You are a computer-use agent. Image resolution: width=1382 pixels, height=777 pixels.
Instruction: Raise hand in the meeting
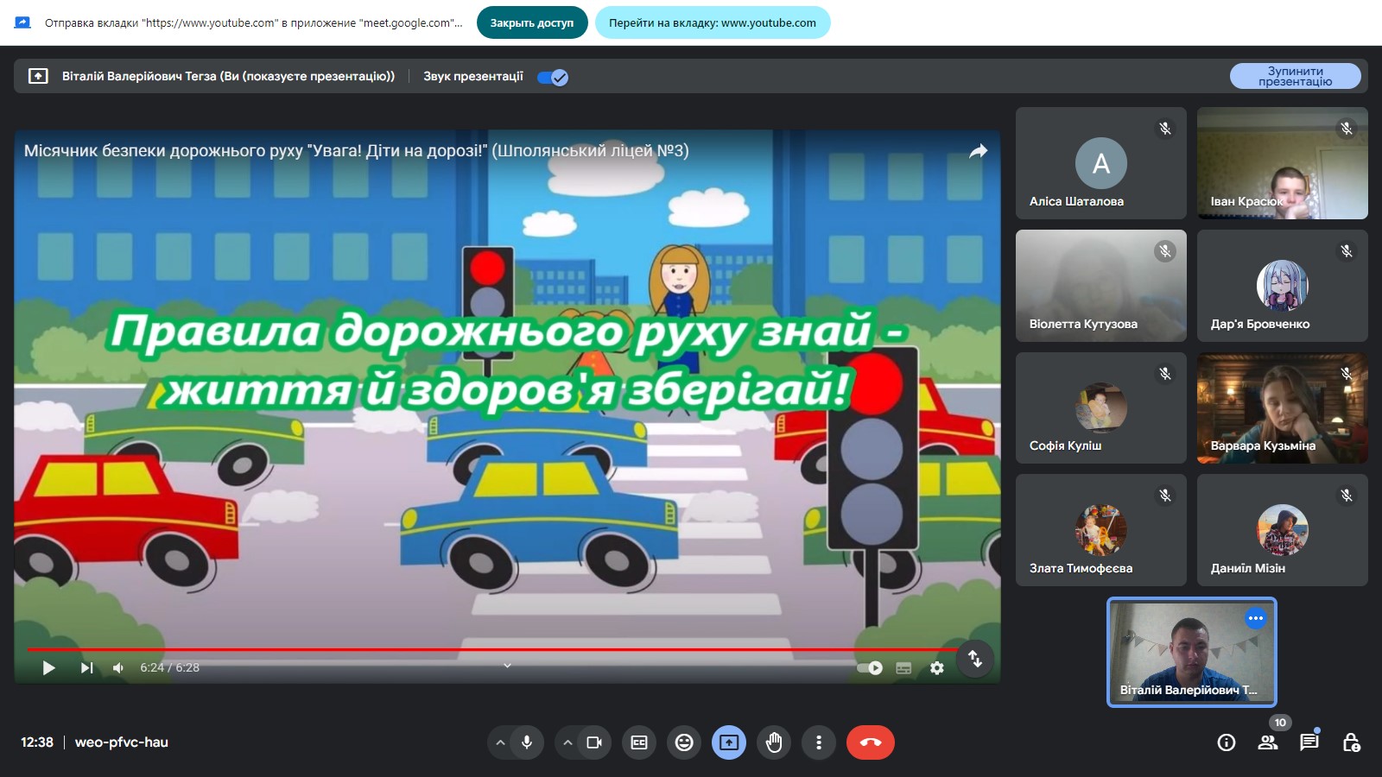click(774, 742)
